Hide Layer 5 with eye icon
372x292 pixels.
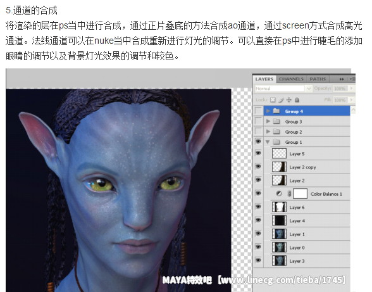258,153
